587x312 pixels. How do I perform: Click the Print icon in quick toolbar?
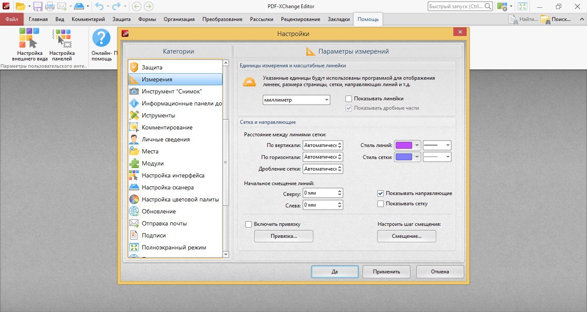50,6
